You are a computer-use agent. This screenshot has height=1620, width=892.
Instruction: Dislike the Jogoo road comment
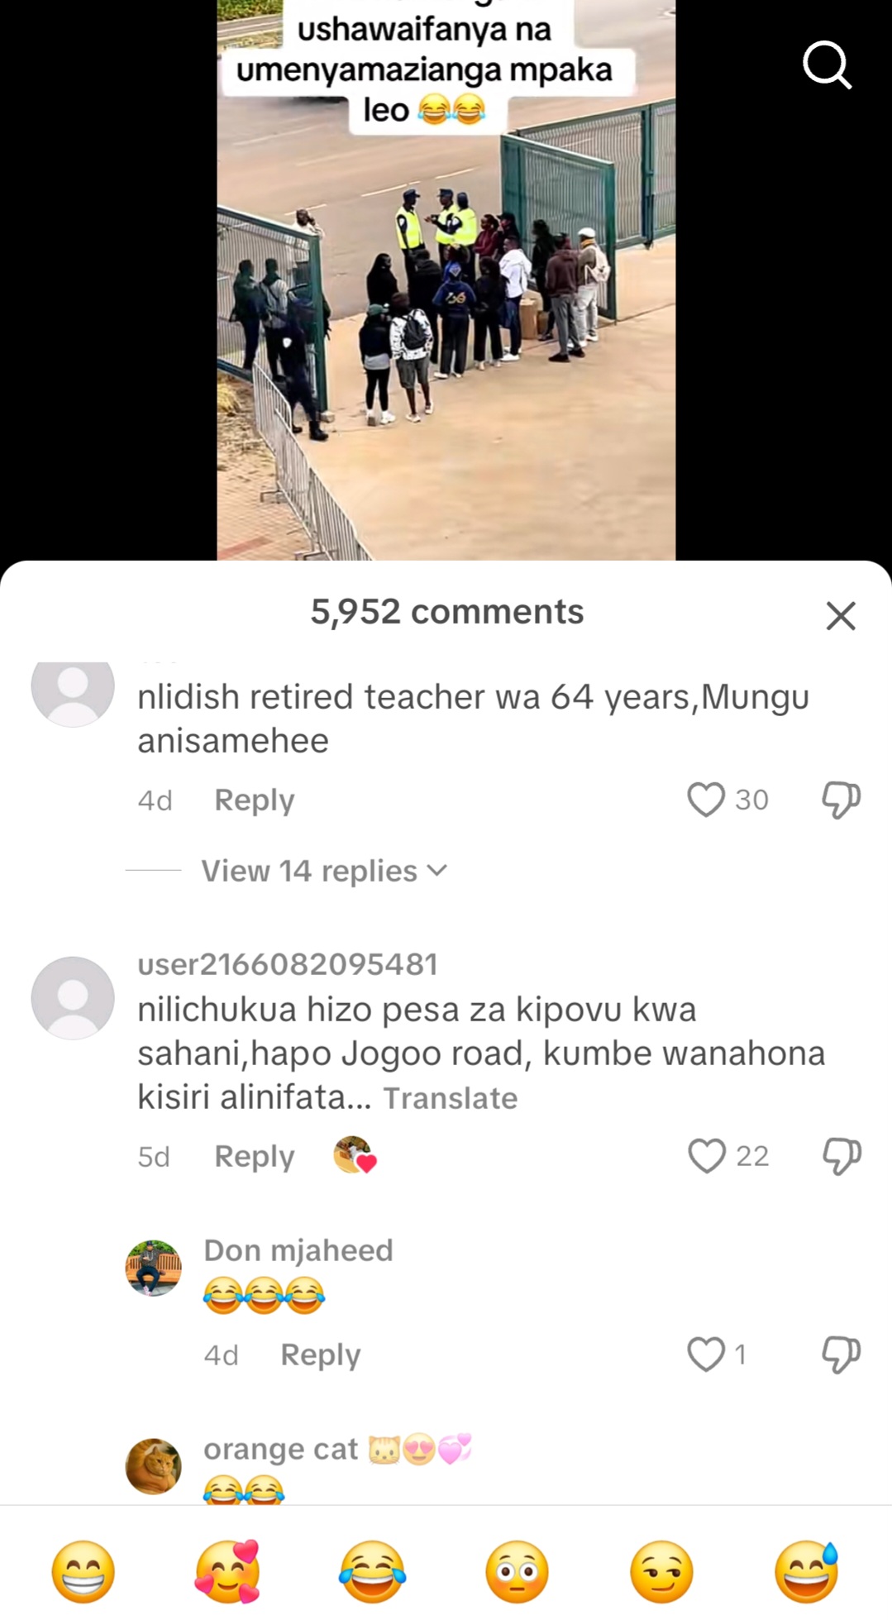(842, 1155)
